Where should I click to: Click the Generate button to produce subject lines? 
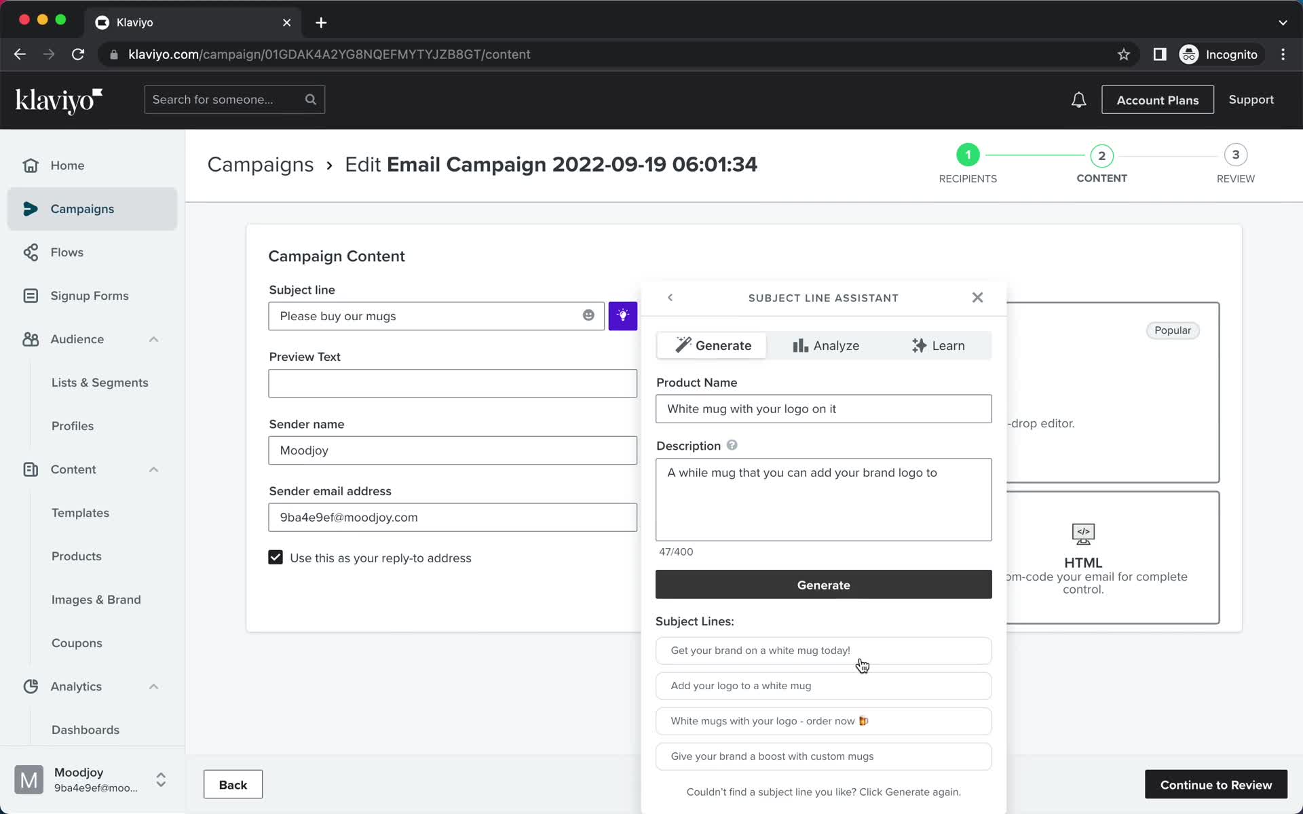coord(824,584)
